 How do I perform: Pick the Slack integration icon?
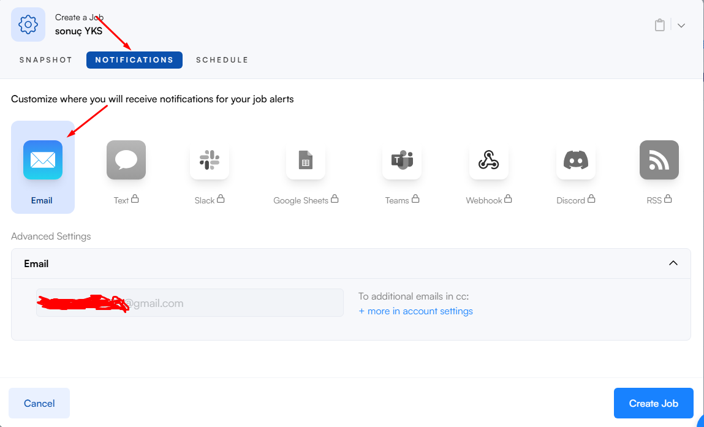click(210, 161)
